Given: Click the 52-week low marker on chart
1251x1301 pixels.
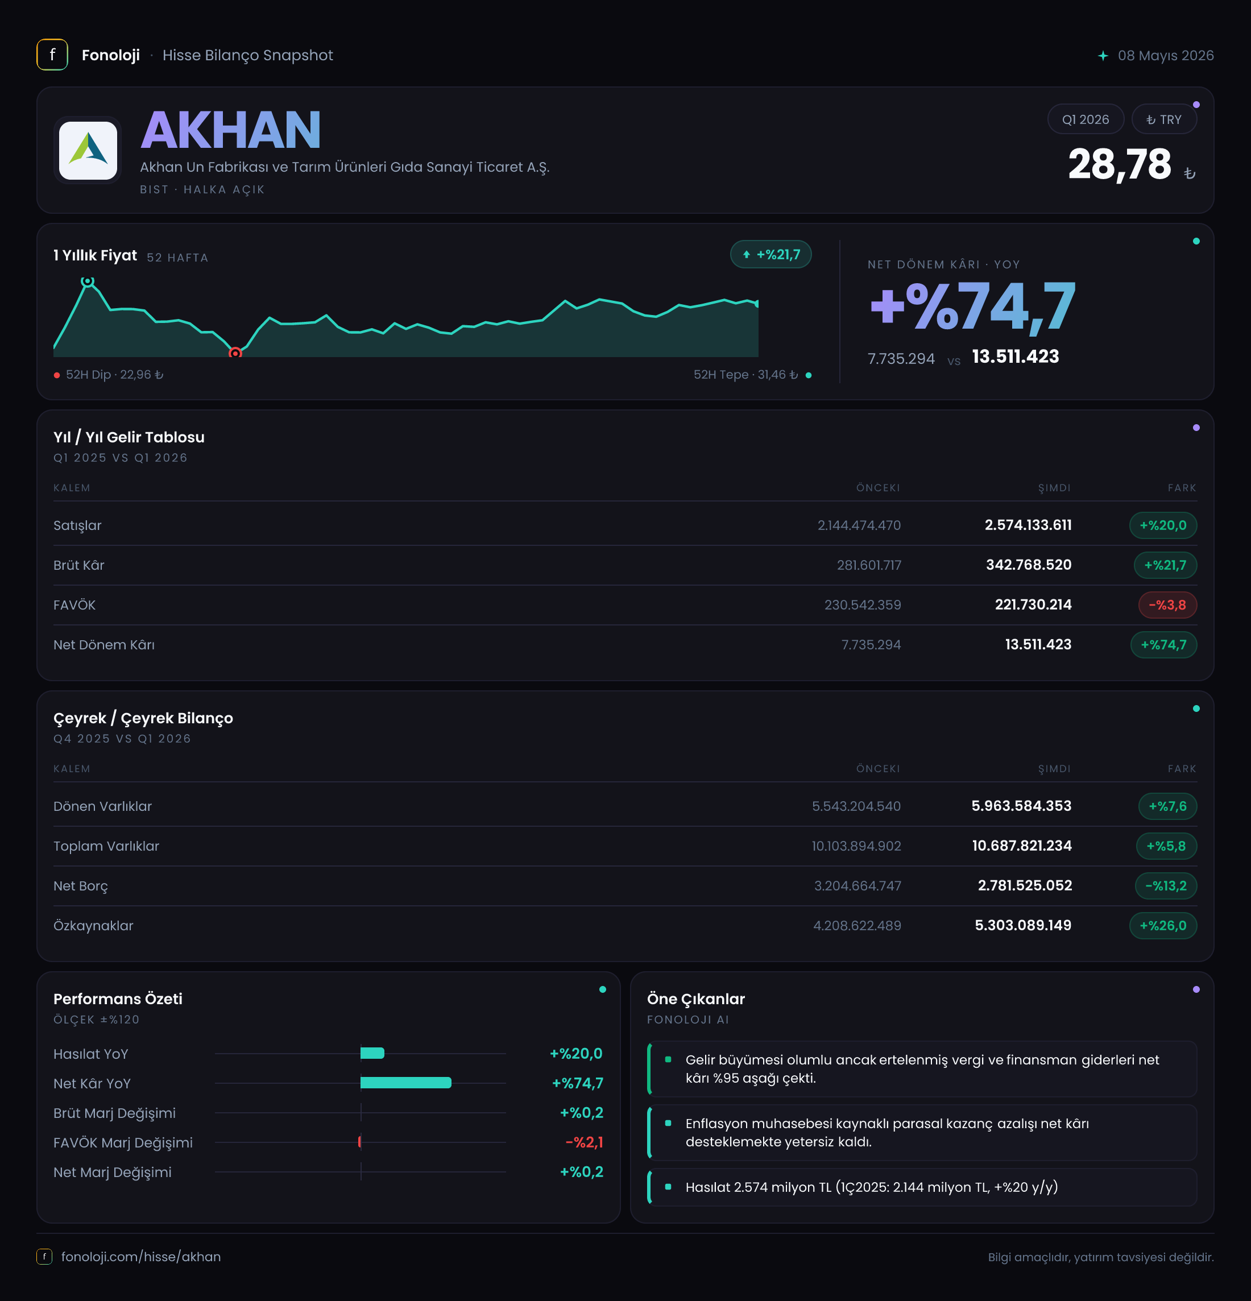Looking at the screenshot, I should tap(235, 353).
